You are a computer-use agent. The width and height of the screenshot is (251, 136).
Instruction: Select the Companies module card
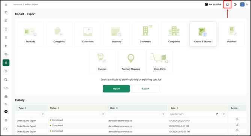pyautogui.click(x=174, y=34)
